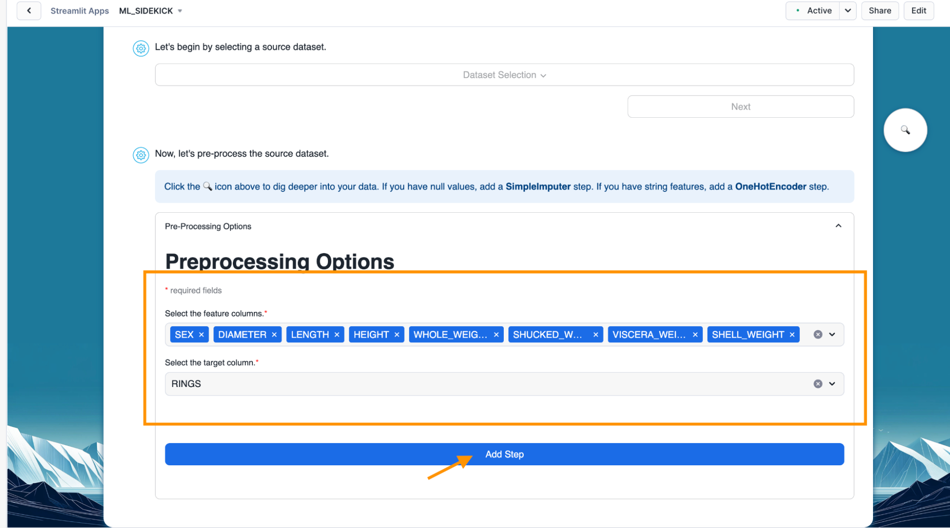950x528 pixels.
Task: Click the Add Step button
Action: 504,454
